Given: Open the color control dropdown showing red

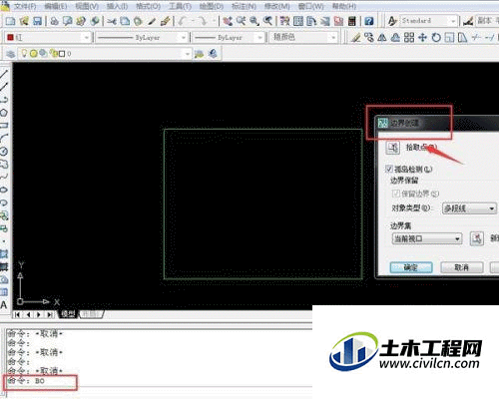Looking at the screenshot, I should [48, 37].
